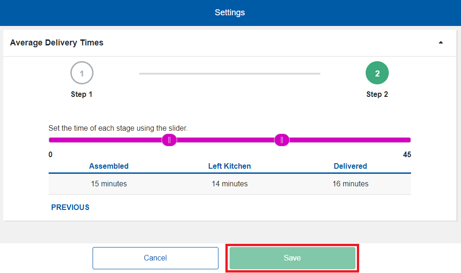Screen dimensions: 461x273
Task: Select the Left Kitchen column header
Action: [230, 166]
